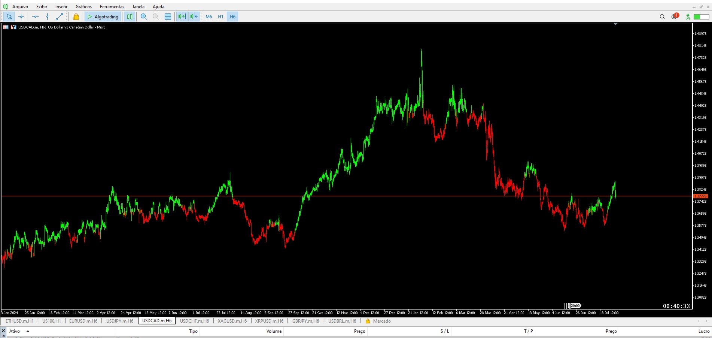Viewport: 712px width, 338px height.
Task: Select the cursor arrow tool
Action: click(9, 16)
